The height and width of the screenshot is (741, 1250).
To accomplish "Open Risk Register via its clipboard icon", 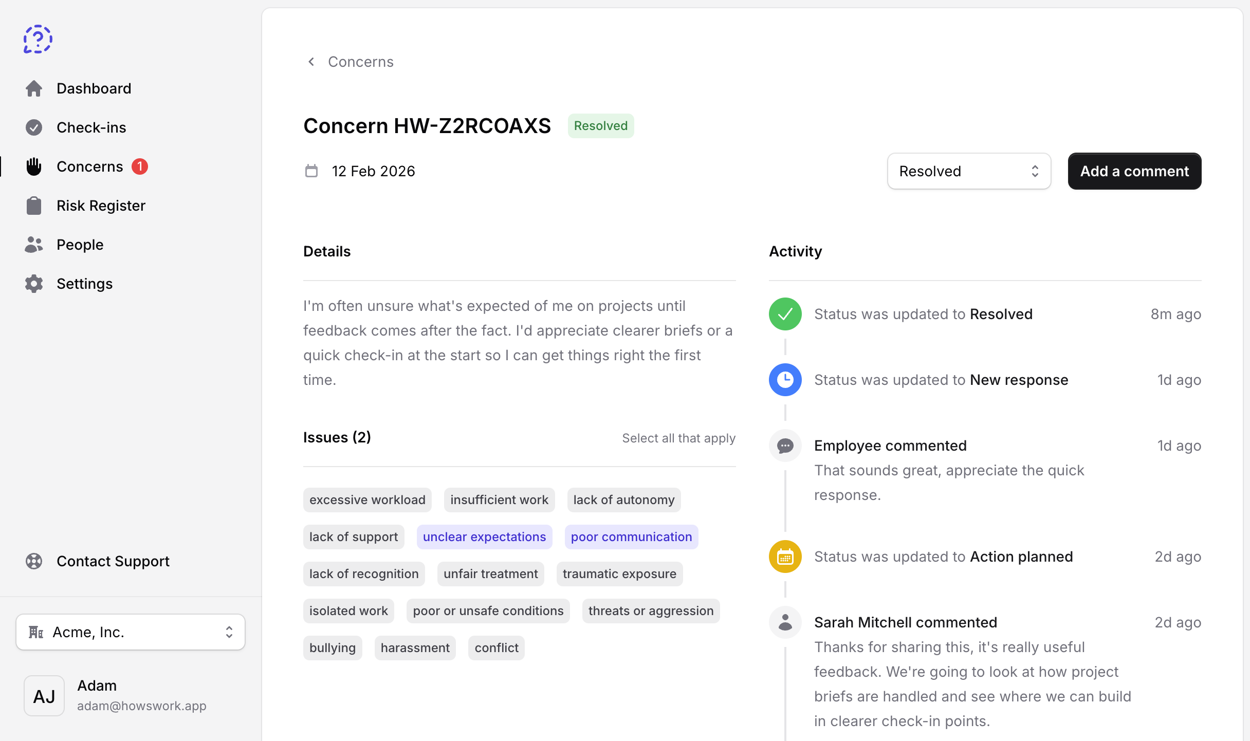I will pyautogui.click(x=34, y=205).
